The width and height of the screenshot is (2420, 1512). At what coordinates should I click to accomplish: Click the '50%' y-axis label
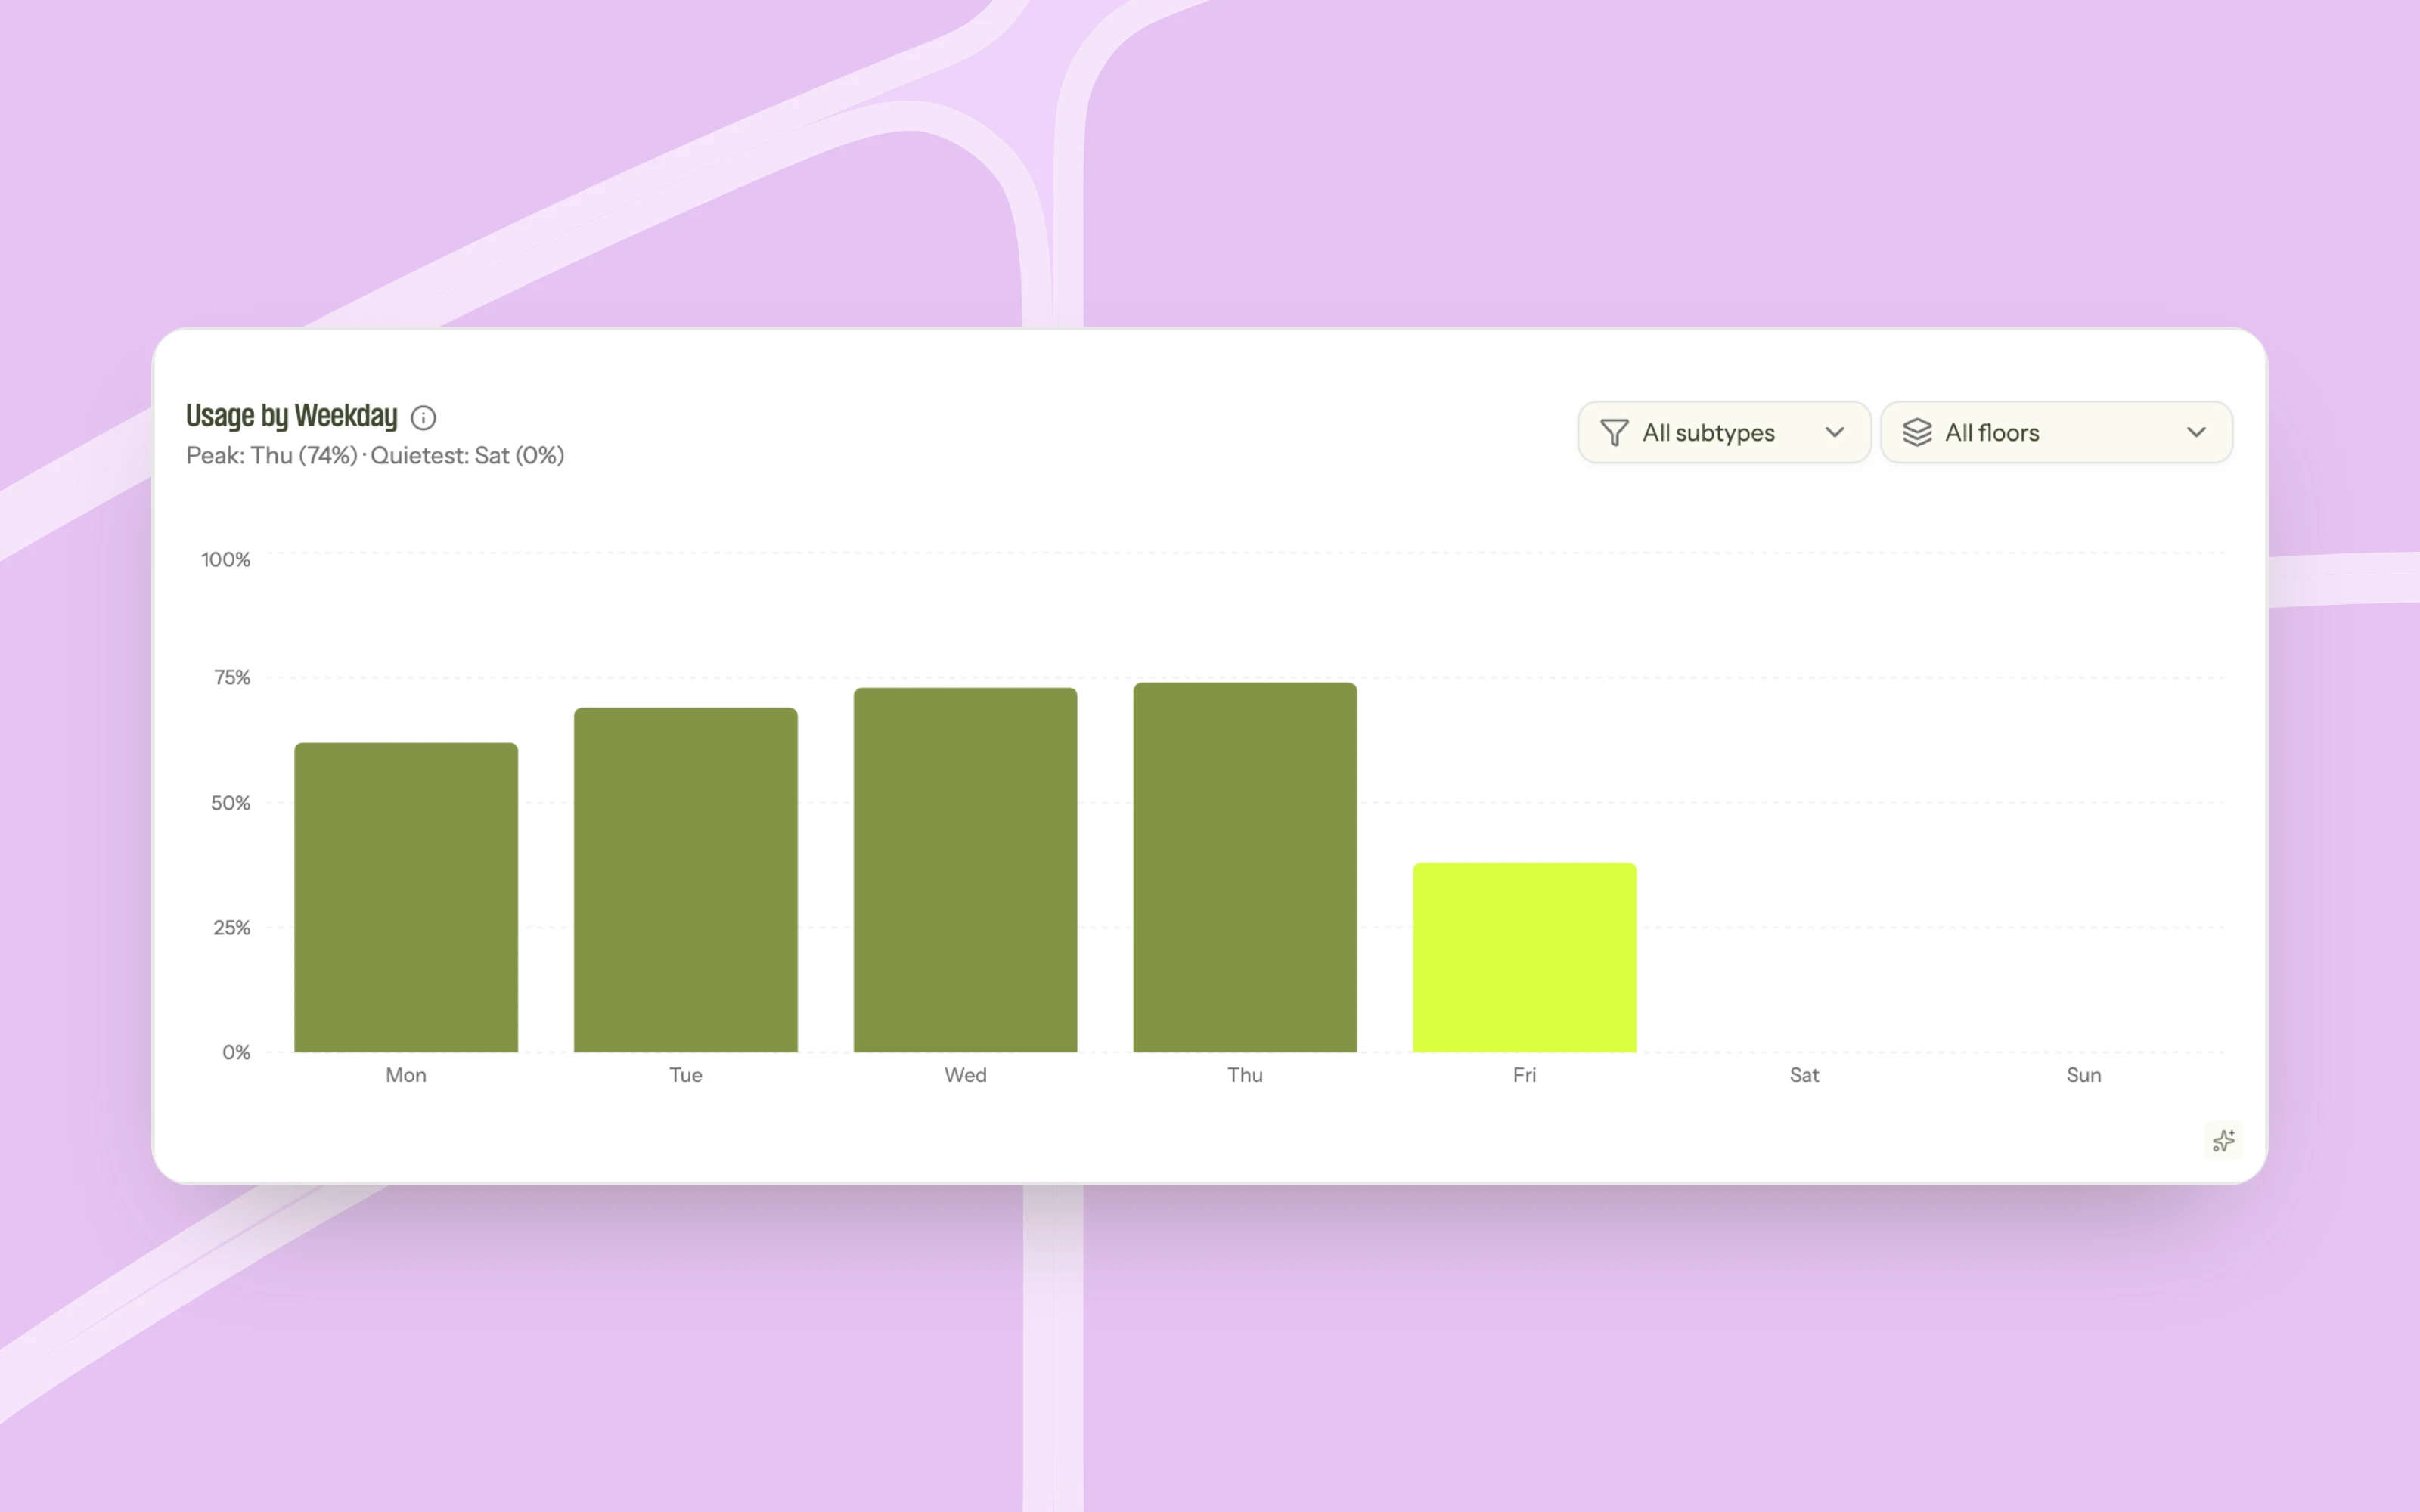231,803
